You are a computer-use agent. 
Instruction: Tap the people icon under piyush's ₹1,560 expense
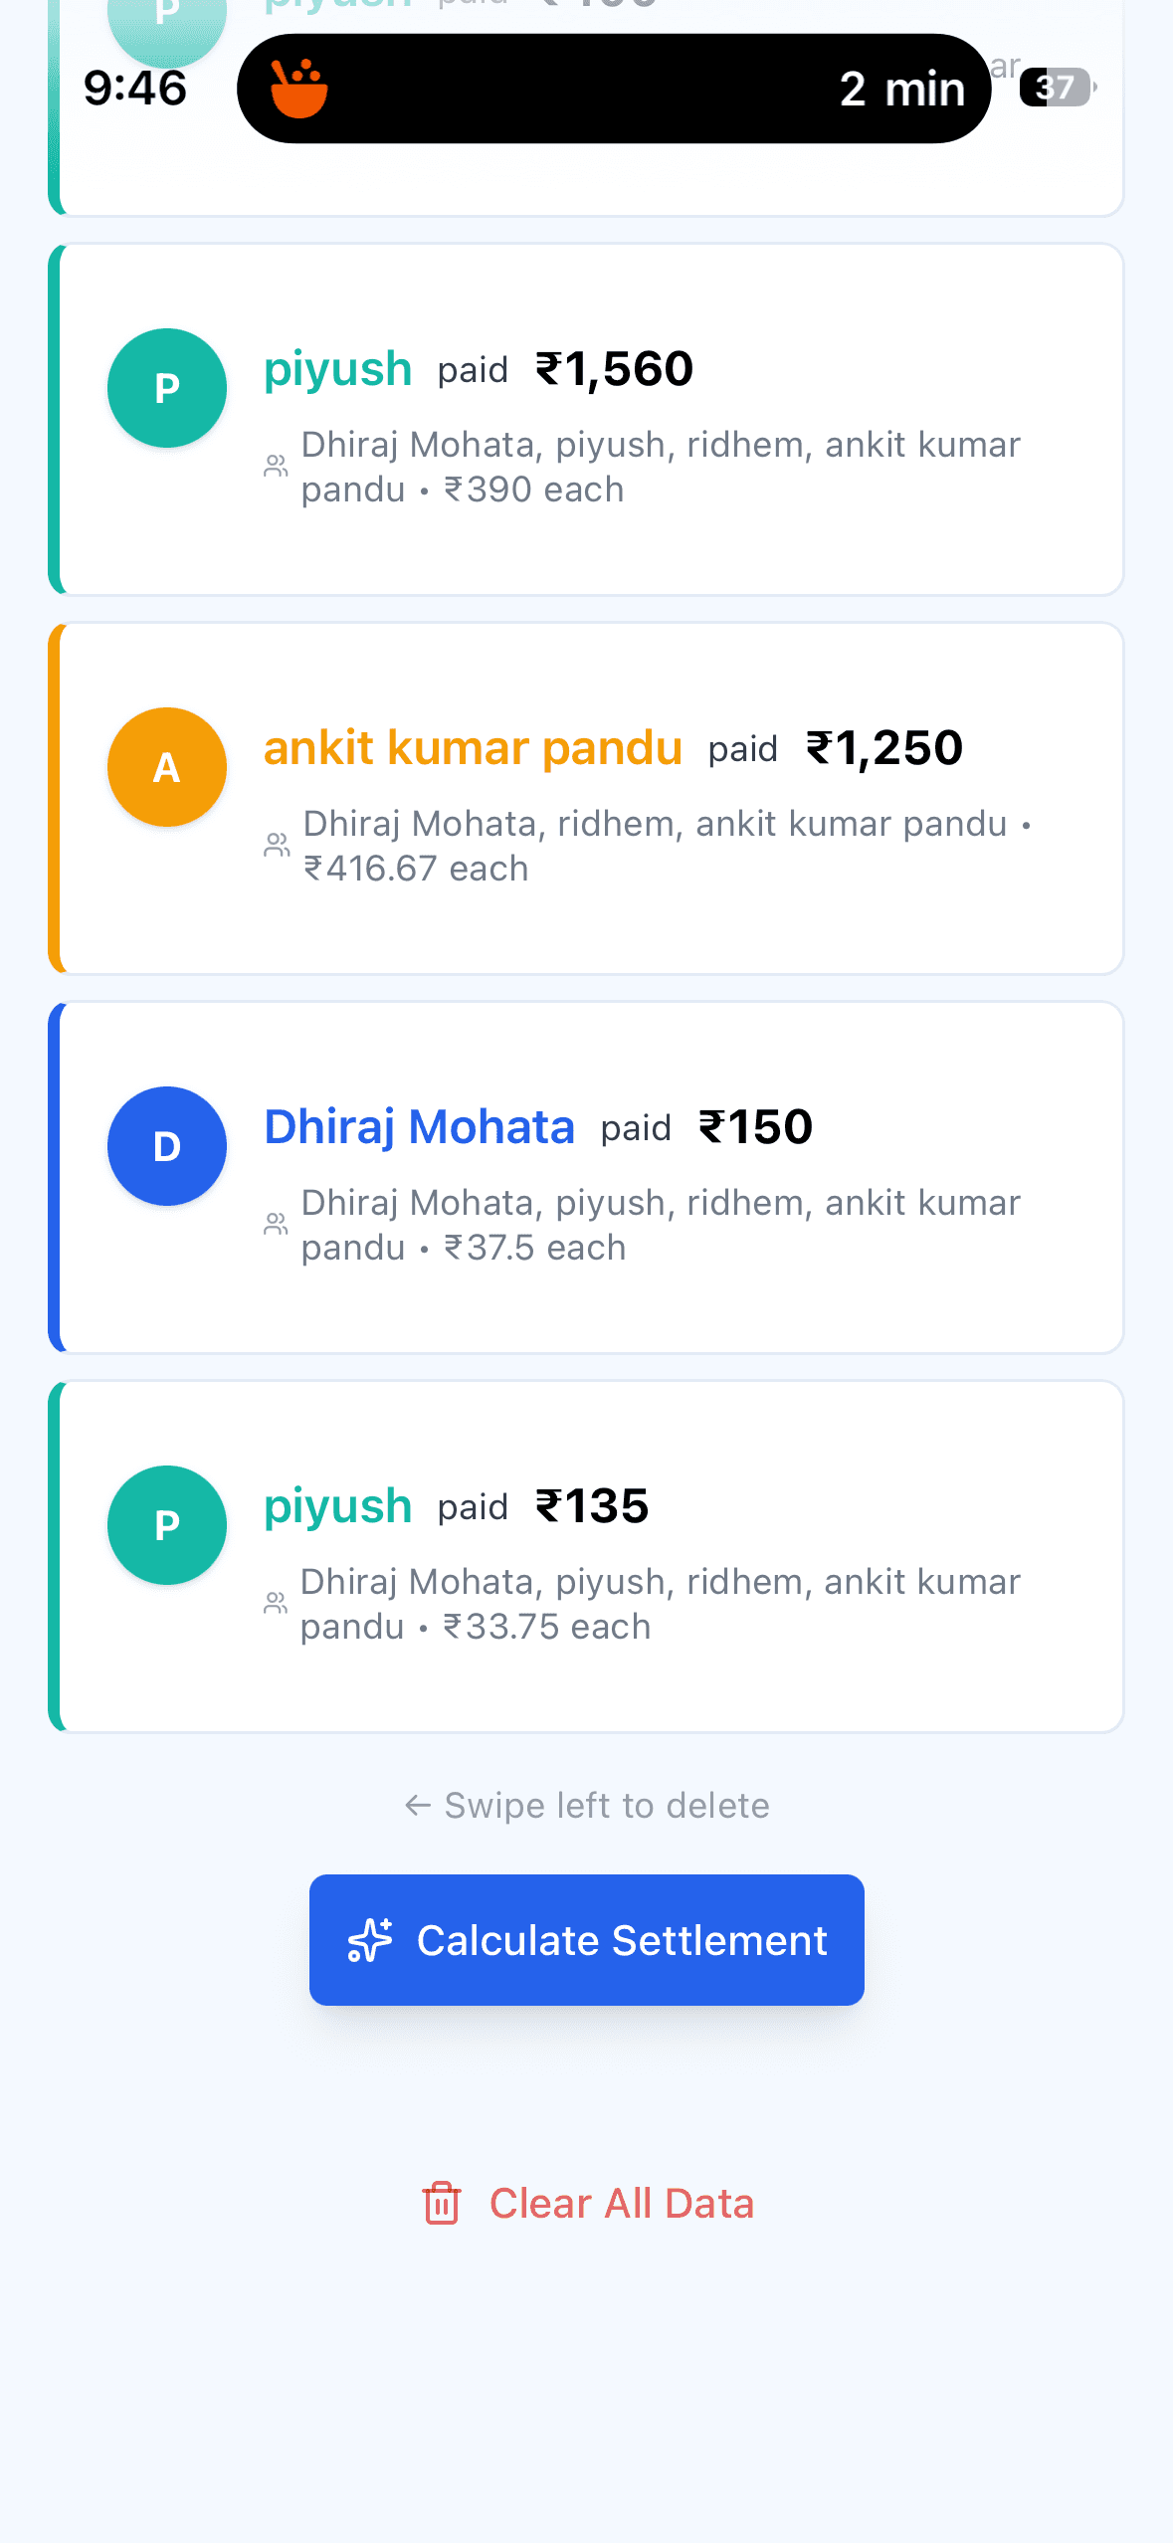point(276,466)
